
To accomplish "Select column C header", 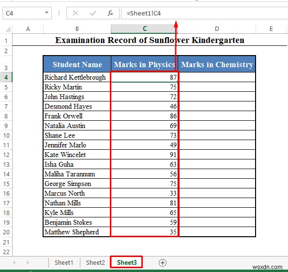I will [145, 29].
